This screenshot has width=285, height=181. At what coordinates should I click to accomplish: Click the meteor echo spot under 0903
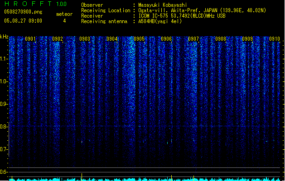[82, 142]
